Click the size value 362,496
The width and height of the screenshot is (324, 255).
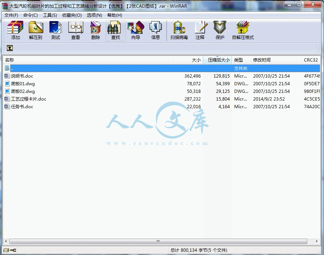[x=192, y=76]
